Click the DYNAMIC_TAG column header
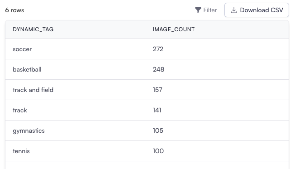 33,29
